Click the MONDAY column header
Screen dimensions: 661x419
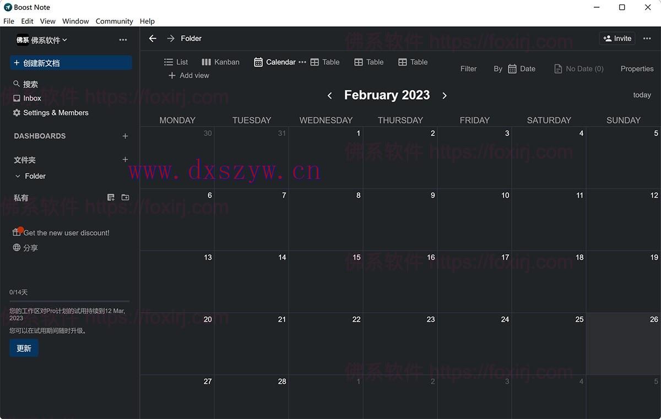pos(177,120)
